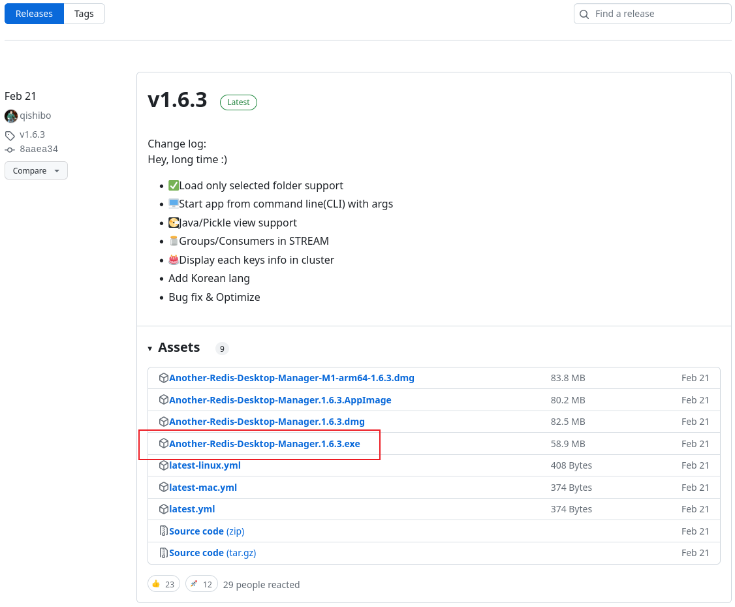Screen dimensions: 735x607
Task: Select the Releases tab
Action: point(34,14)
